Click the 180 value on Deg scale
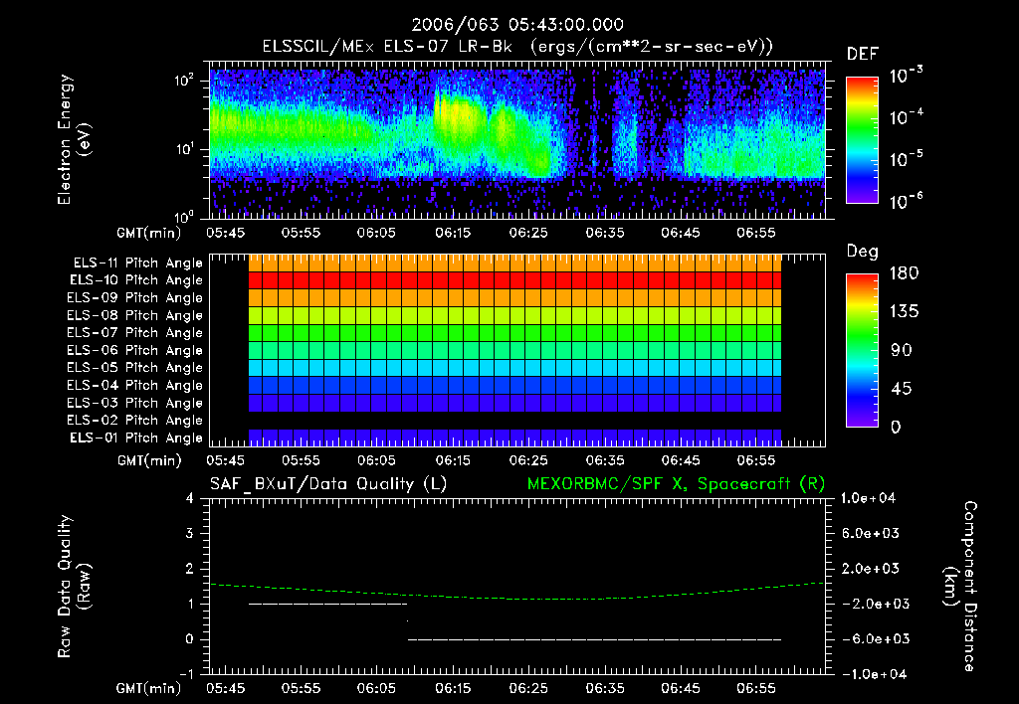The height and width of the screenshot is (704, 1019). [x=904, y=273]
